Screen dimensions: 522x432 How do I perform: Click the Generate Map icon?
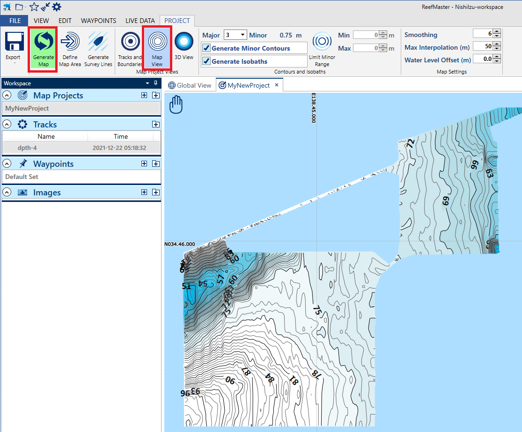tap(43, 42)
